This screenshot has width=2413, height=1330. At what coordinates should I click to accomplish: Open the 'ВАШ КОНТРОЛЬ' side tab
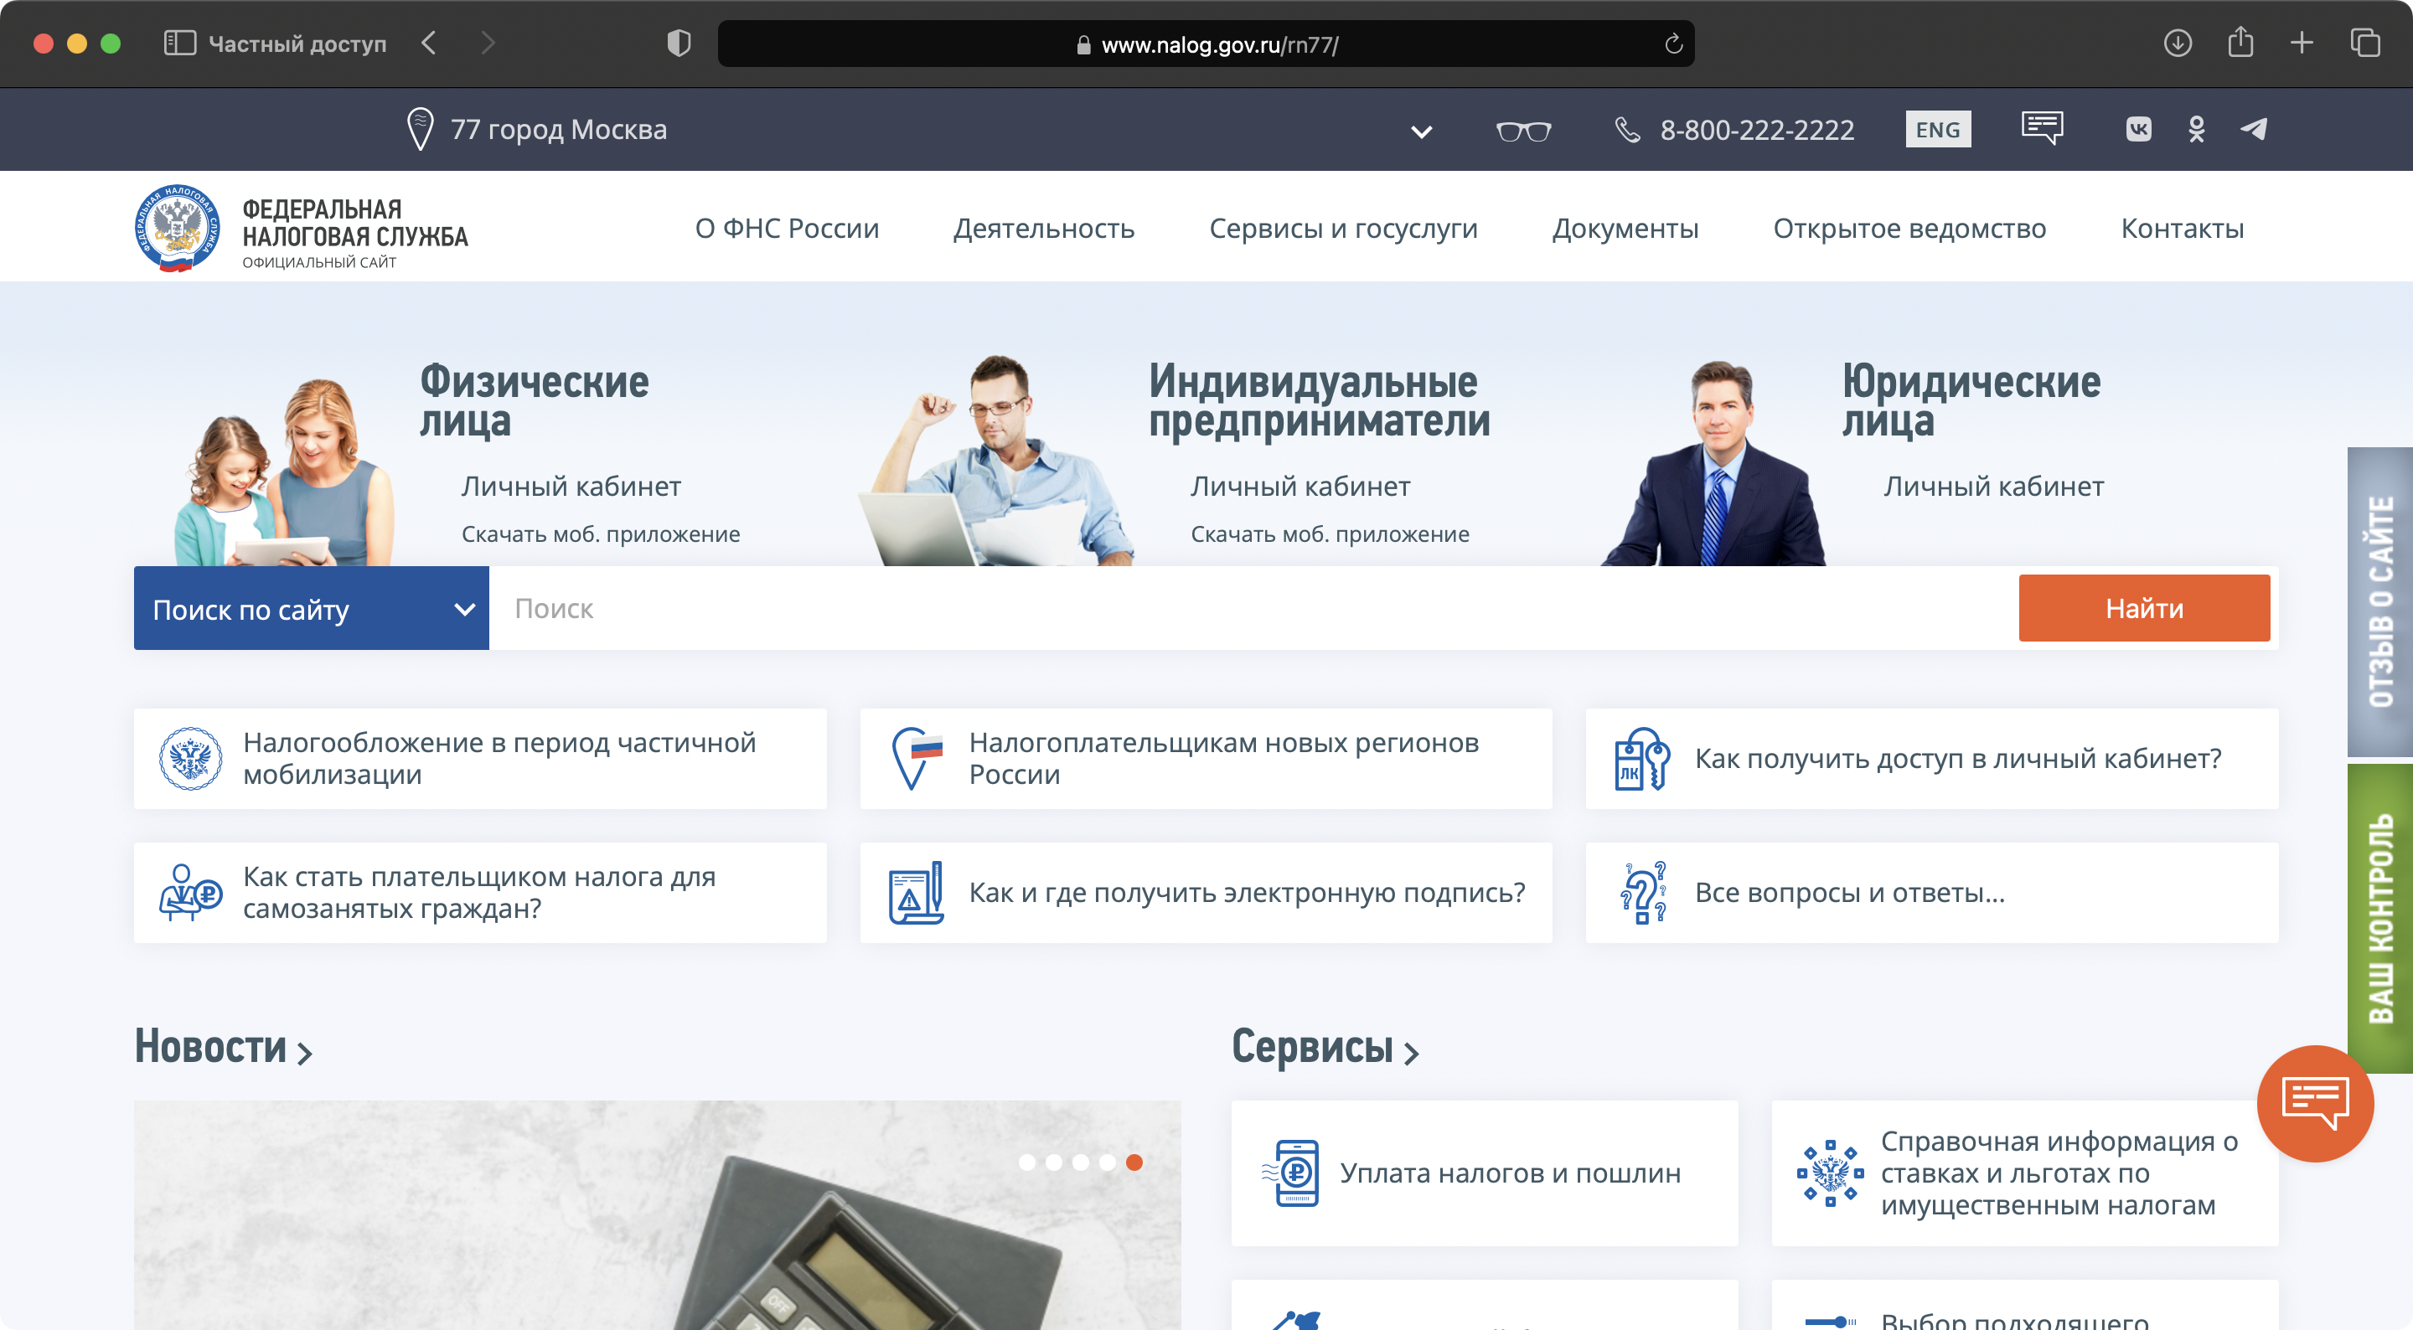2379,918
